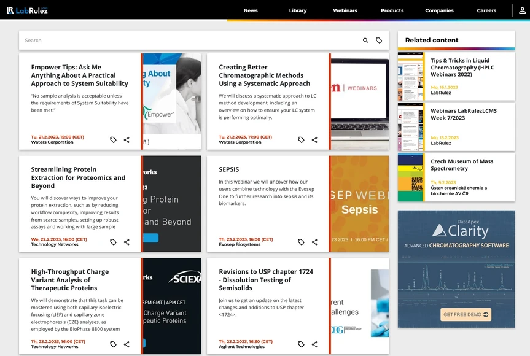Click tag icon on High-Throughput Charge Variant card
Viewport: 530px width, 356px height.
[113, 344]
